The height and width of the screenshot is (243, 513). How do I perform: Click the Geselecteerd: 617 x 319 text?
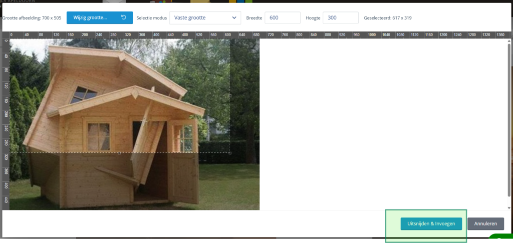coord(388,18)
